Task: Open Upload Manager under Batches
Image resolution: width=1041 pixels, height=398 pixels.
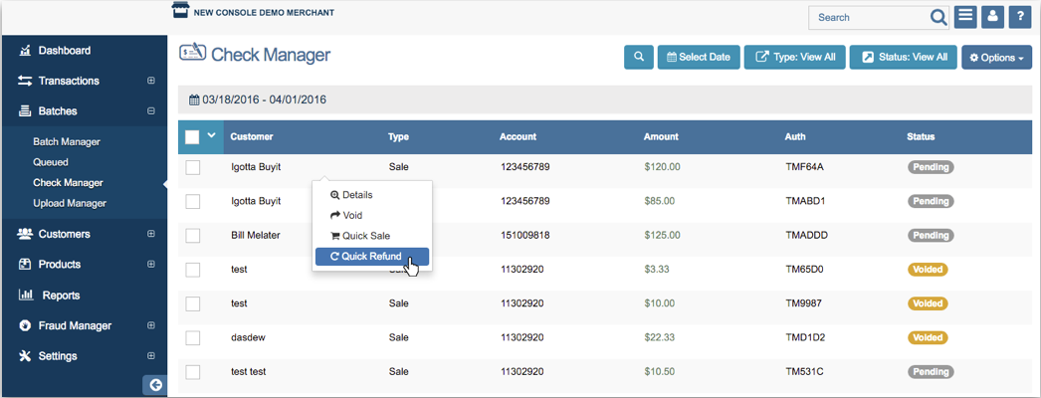Action: coord(70,203)
